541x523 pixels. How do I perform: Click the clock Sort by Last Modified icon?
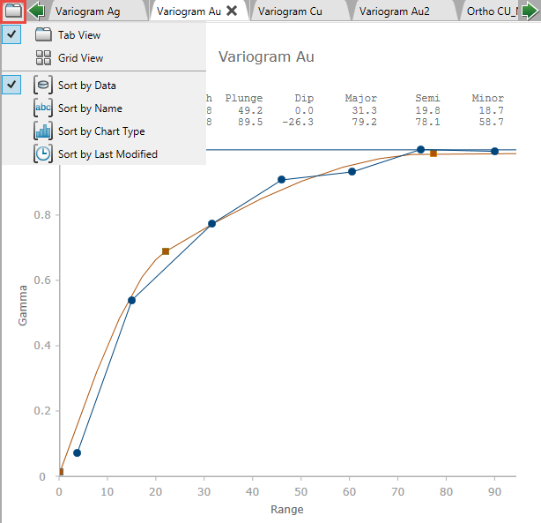(43, 153)
